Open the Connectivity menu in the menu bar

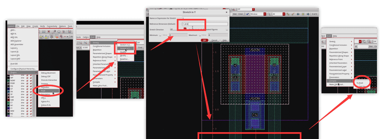coord(52,26)
